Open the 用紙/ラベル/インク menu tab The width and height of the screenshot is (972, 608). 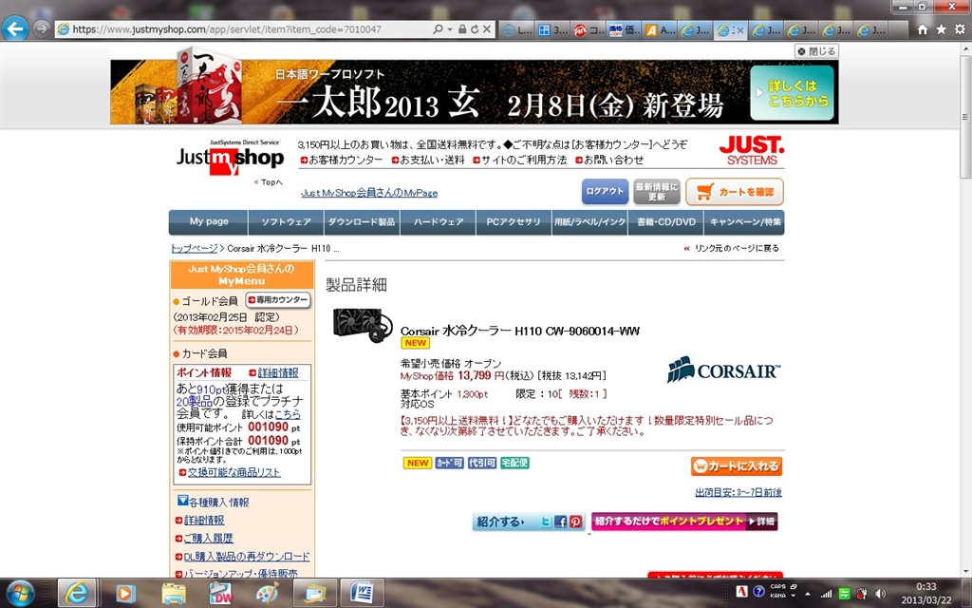pyautogui.click(x=589, y=222)
